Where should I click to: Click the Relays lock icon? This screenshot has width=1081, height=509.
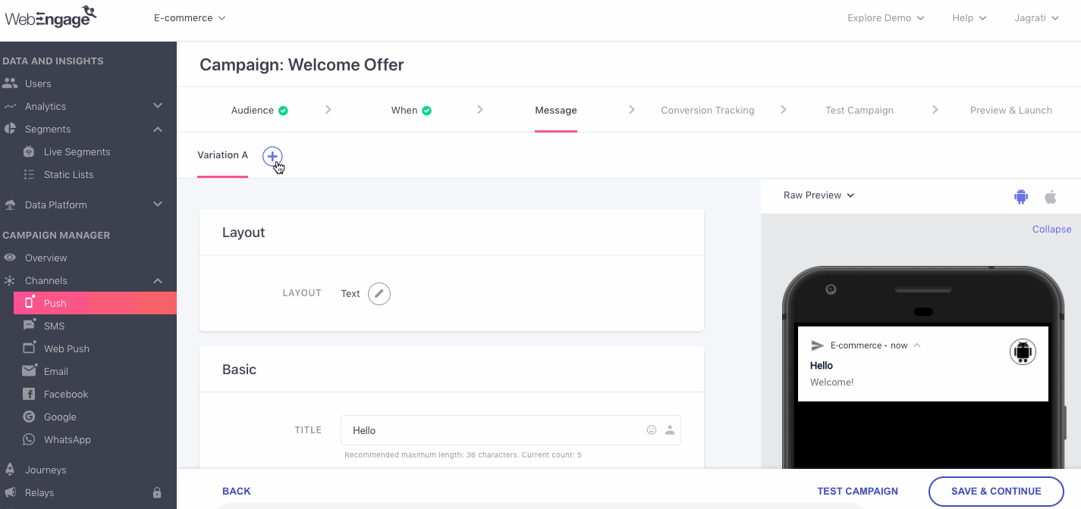157,492
